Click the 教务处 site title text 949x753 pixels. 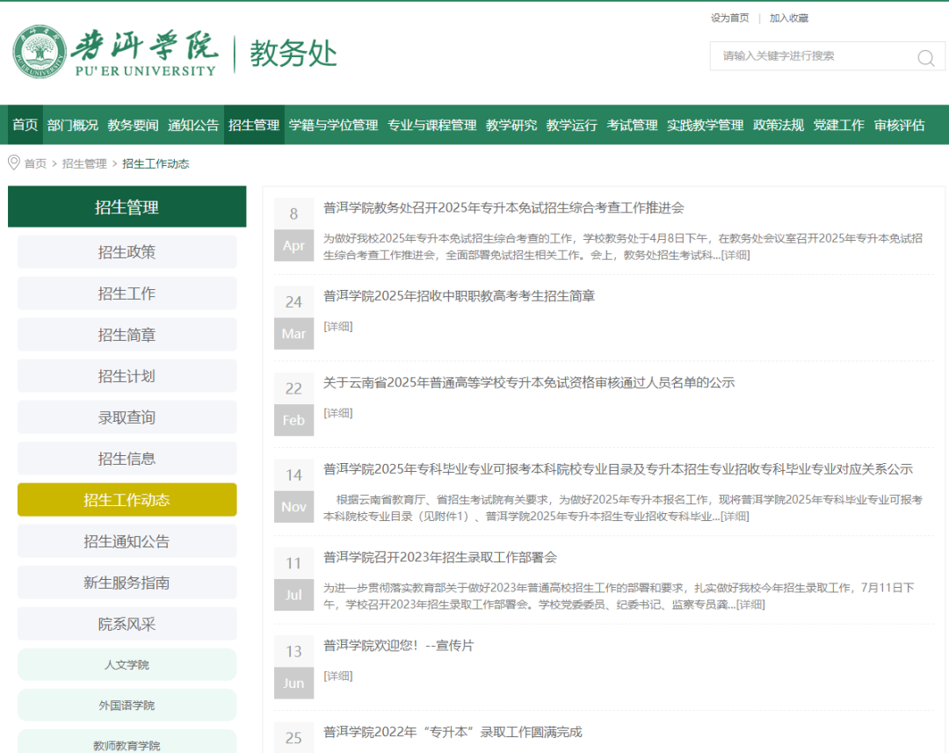pos(293,54)
